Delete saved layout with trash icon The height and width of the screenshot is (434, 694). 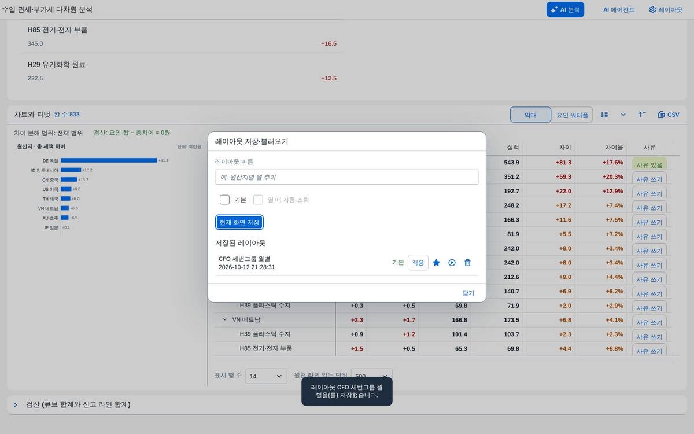[468, 263]
